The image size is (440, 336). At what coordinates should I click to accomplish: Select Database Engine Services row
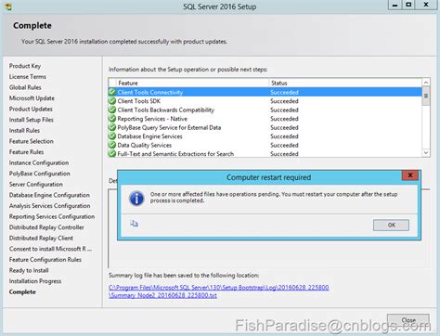265,136
